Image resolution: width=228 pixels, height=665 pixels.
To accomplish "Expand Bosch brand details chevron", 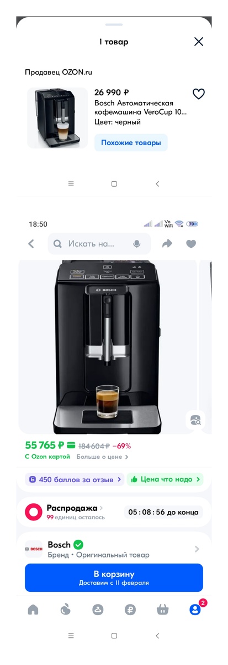I will click(x=197, y=549).
